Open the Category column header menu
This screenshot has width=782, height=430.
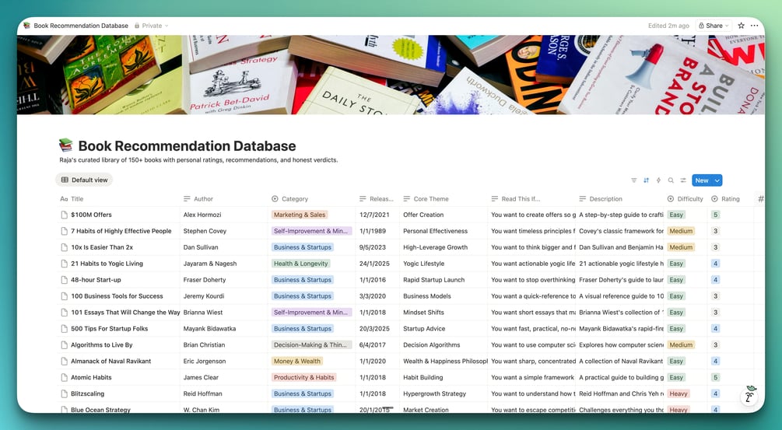(x=289, y=199)
